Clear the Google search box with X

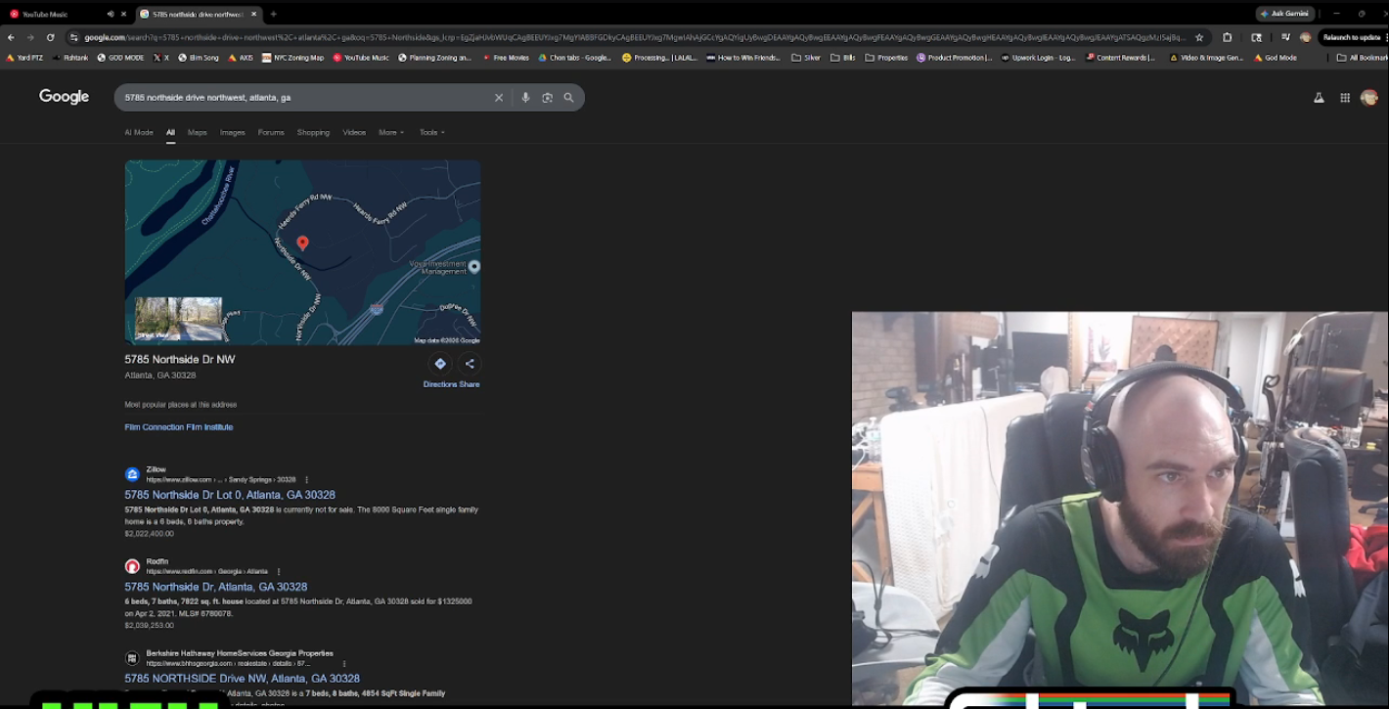pos(499,98)
